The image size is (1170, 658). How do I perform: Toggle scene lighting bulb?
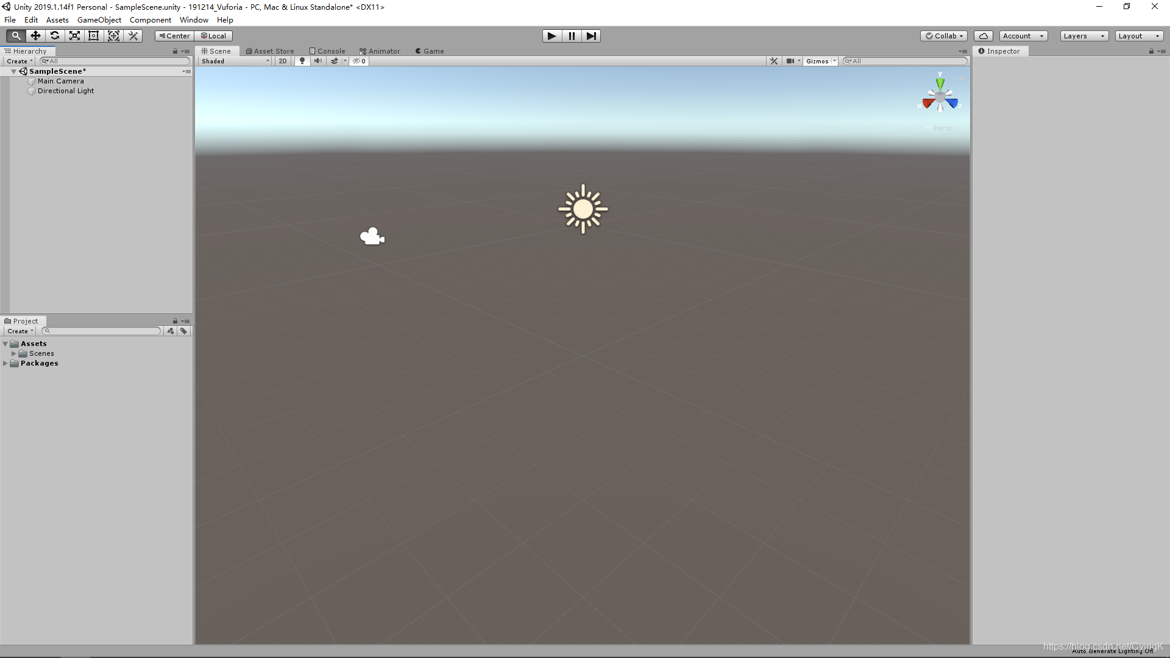302,61
